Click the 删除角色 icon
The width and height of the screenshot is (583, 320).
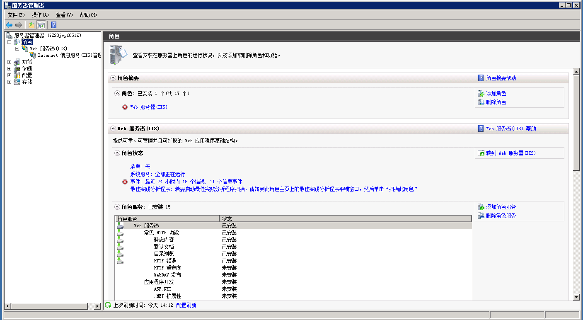[481, 102]
